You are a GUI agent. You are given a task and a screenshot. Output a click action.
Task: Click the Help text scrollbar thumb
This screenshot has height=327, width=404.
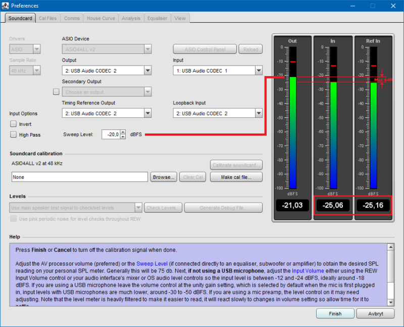(x=390, y=267)
